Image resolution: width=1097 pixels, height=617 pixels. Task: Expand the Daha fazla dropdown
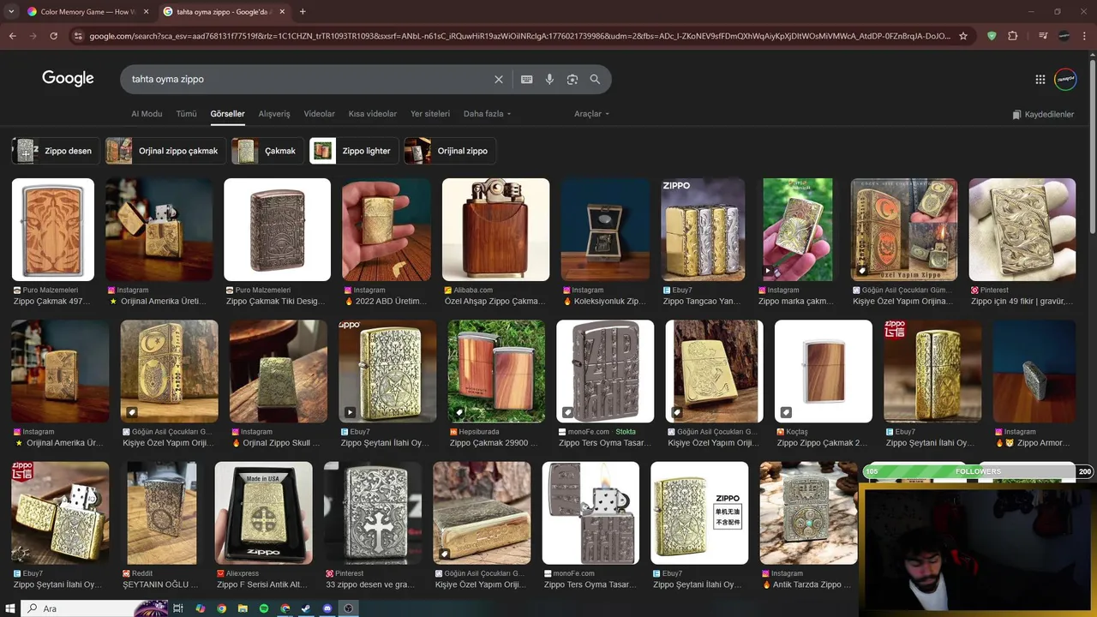pos(487,114)
